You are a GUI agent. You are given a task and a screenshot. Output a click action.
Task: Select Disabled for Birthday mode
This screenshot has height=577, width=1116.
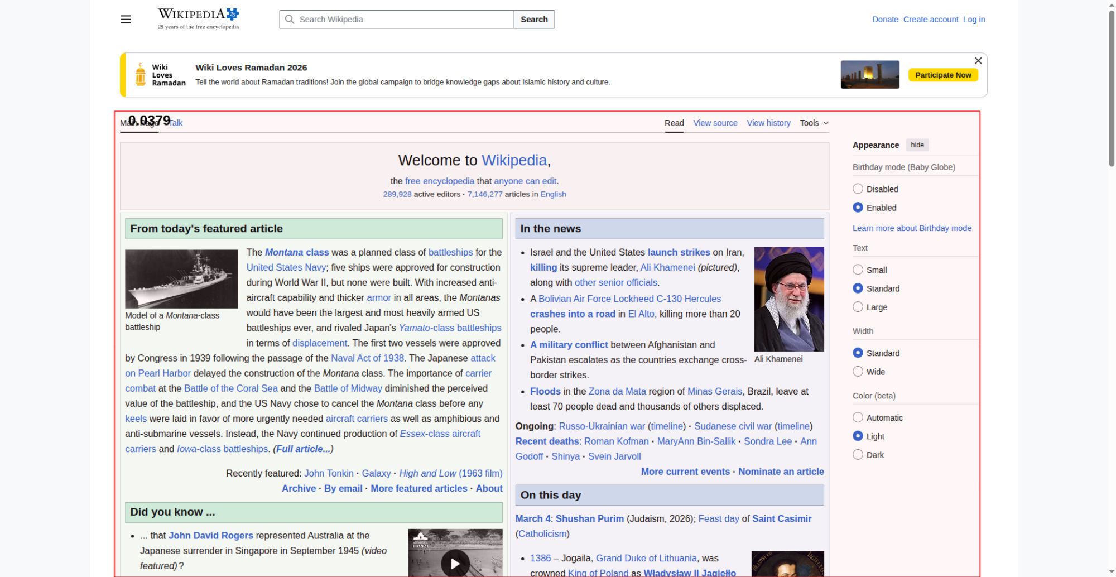tap(858, 189)
